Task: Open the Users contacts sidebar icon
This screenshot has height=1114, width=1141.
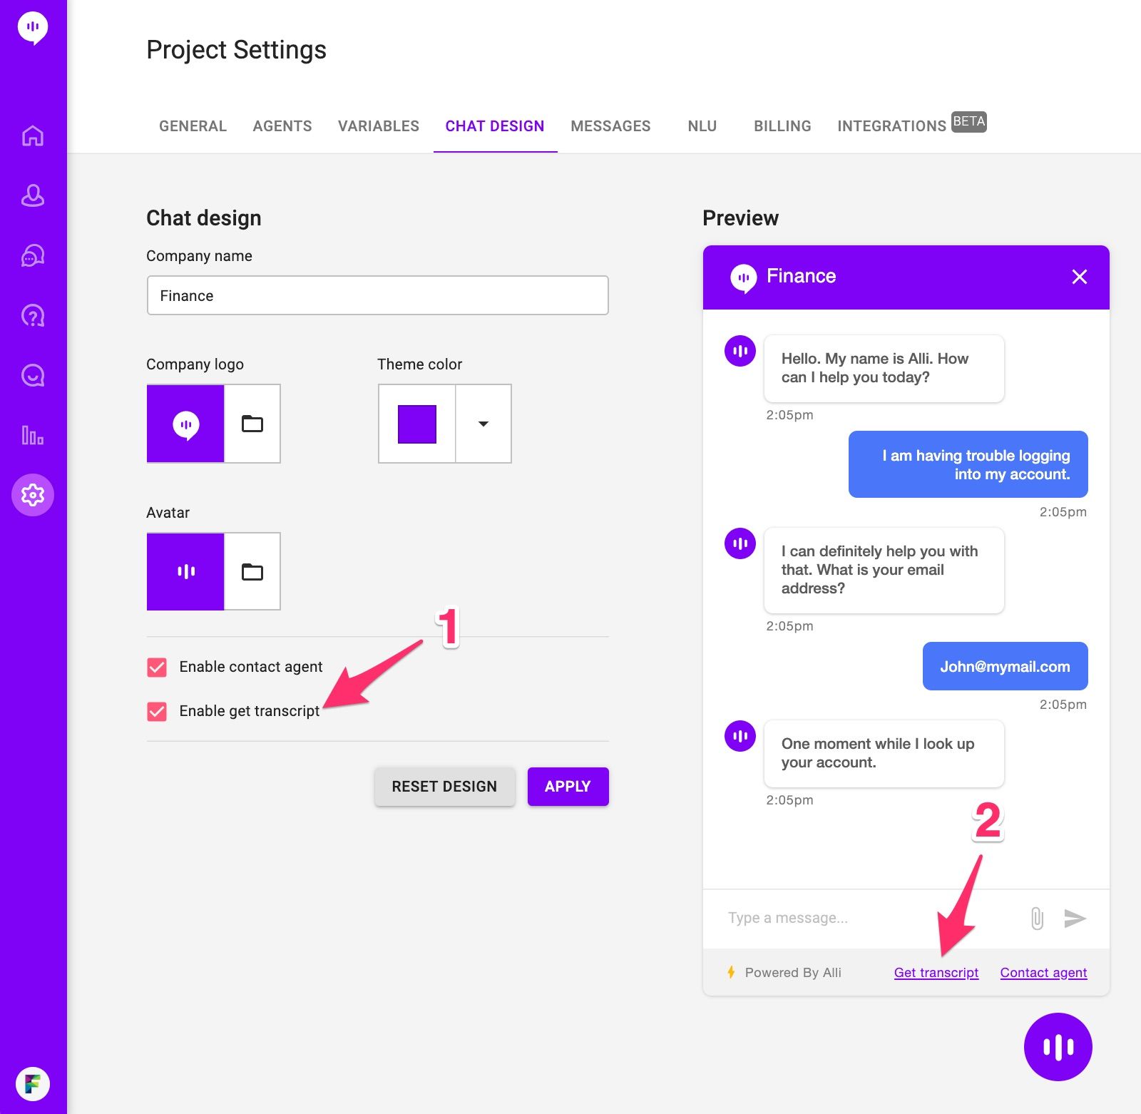Action: (33, 195)
